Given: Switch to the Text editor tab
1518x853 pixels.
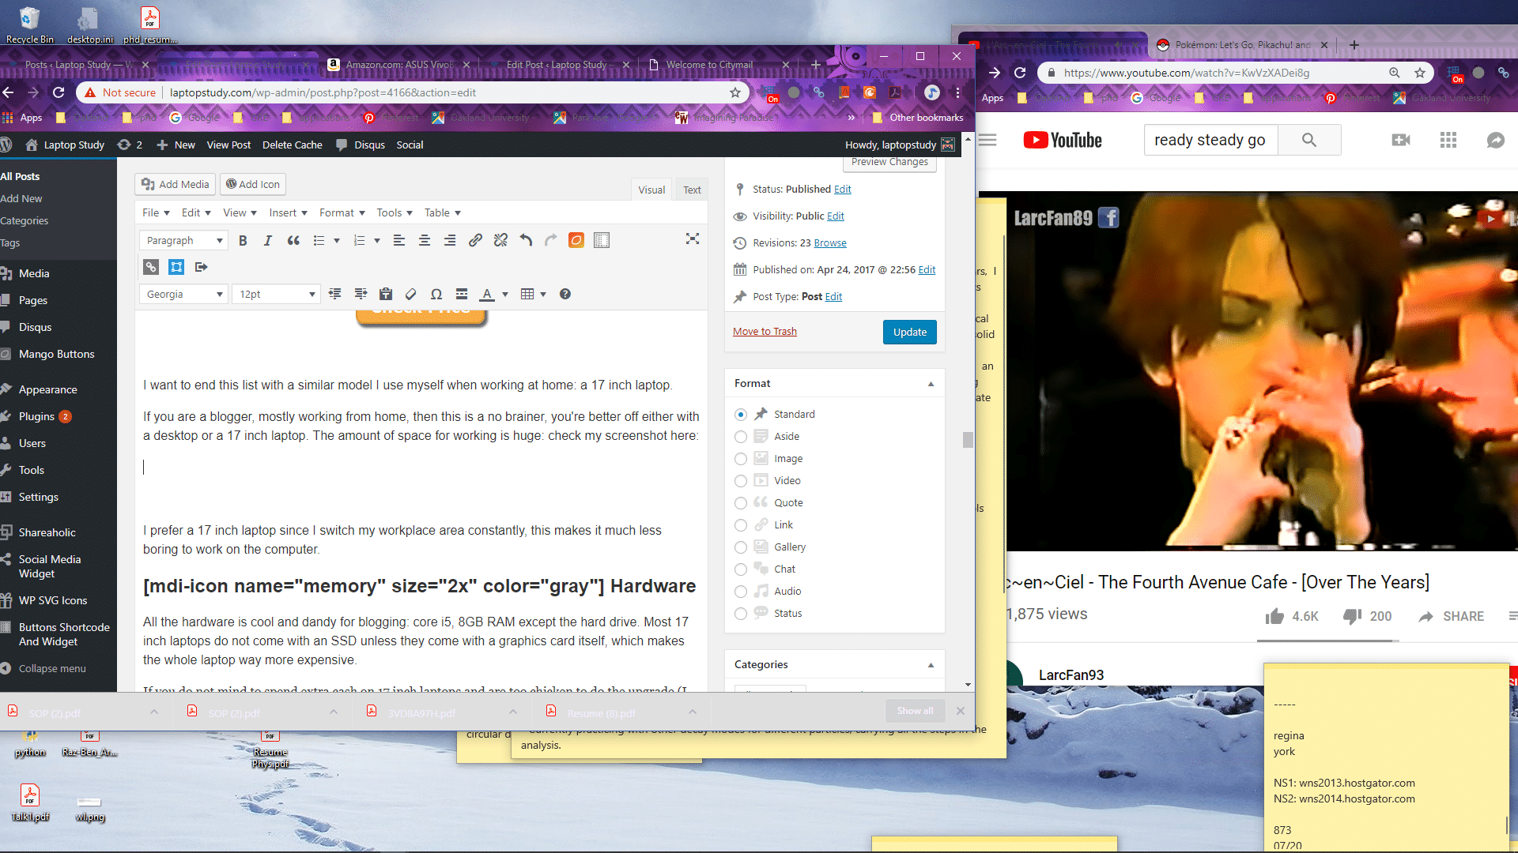Looking at the screenshot, I should pyautogui.click(x=692, y=190).
